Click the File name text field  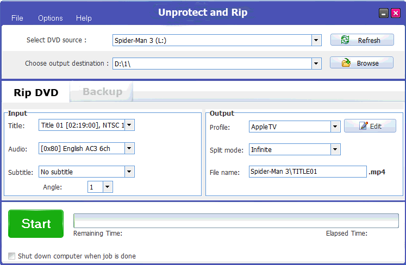[x=308, y=172]
